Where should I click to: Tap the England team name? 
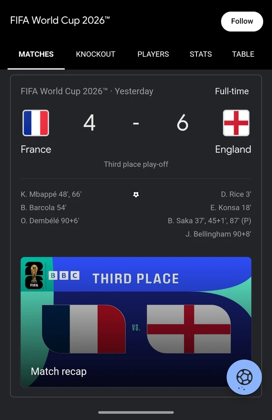[x=233, y=150]
